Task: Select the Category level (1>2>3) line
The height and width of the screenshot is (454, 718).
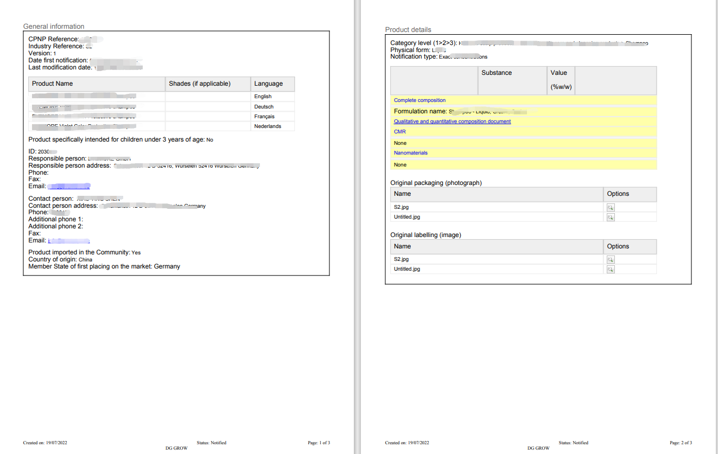Action: (519, 43)
